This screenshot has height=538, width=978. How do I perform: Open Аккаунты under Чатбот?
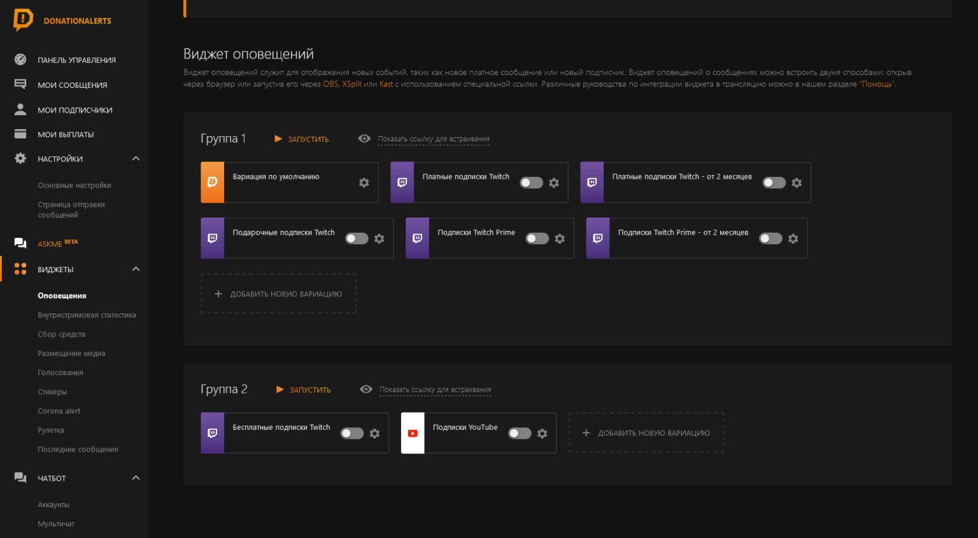[53, 505]
